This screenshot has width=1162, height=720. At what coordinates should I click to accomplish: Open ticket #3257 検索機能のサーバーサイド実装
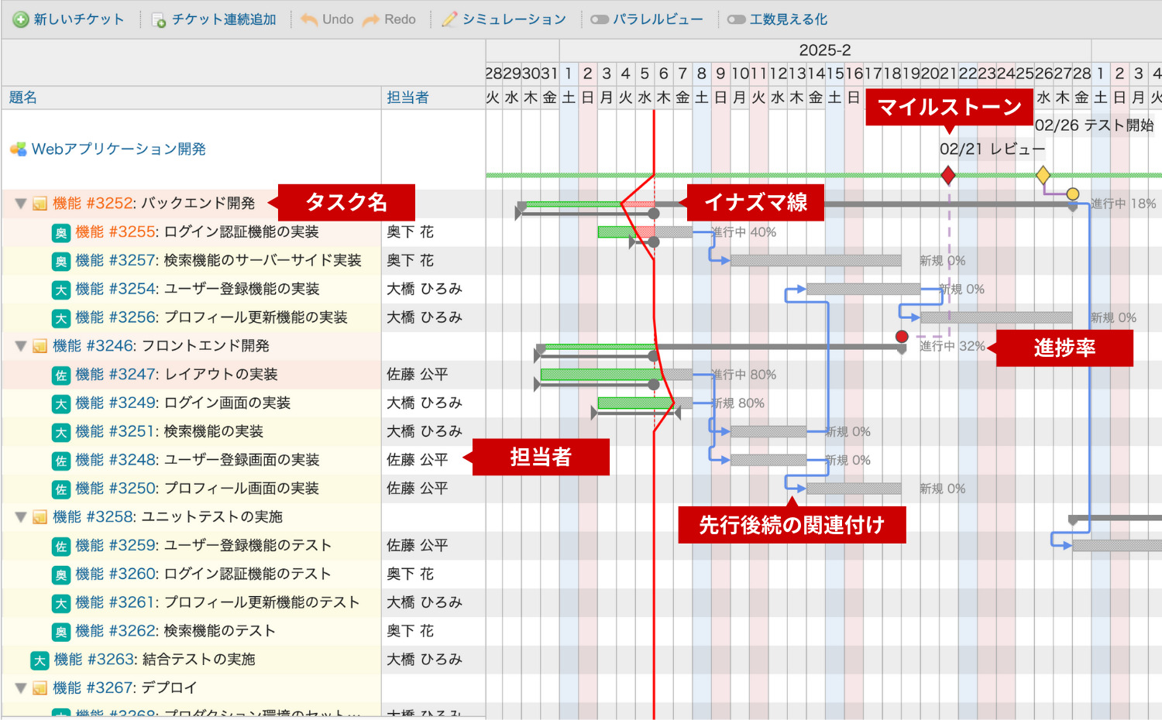pyautogui.click(x=218, y=260)
